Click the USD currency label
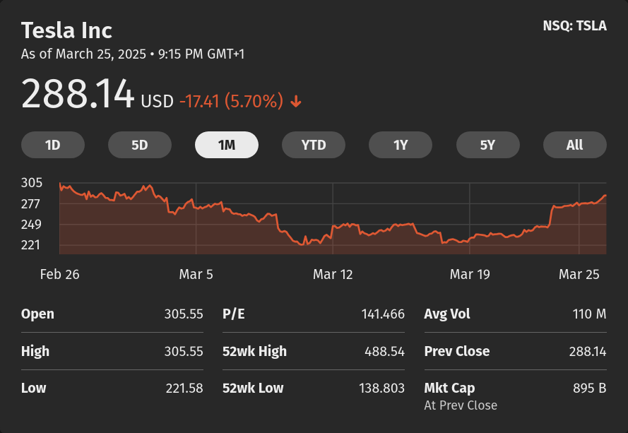Screen dimensions: 628x433 point(157,101)
